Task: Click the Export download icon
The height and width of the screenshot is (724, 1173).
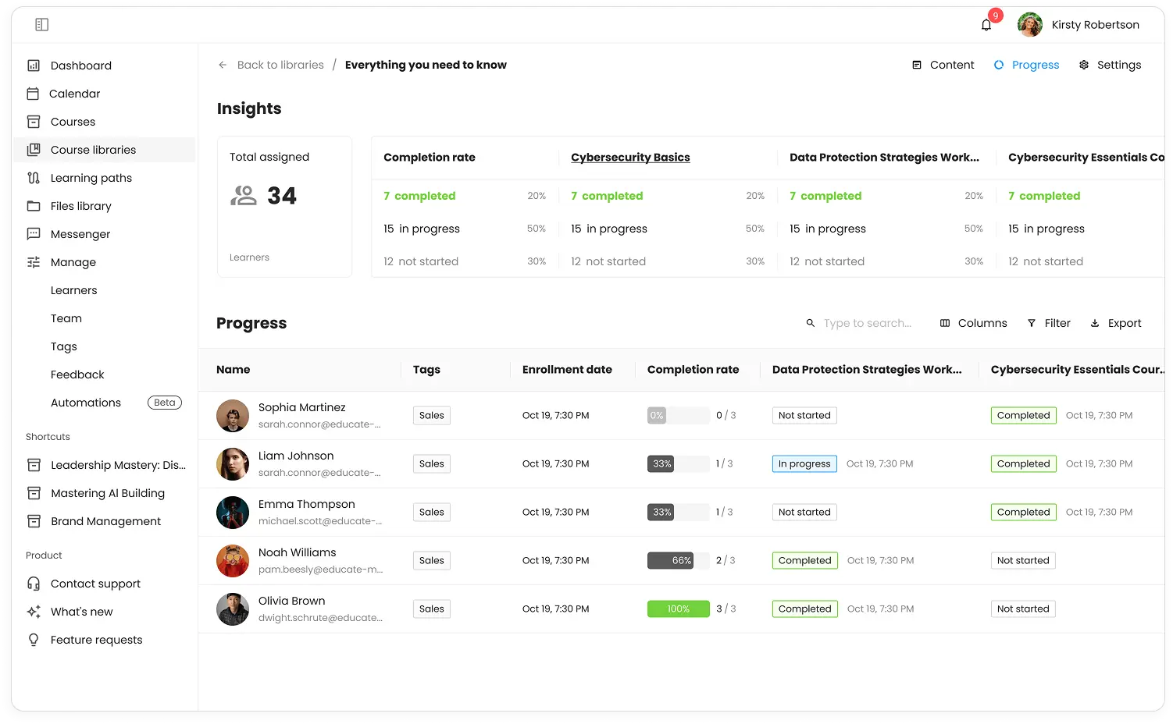Action: click(x=1095, y=323)
